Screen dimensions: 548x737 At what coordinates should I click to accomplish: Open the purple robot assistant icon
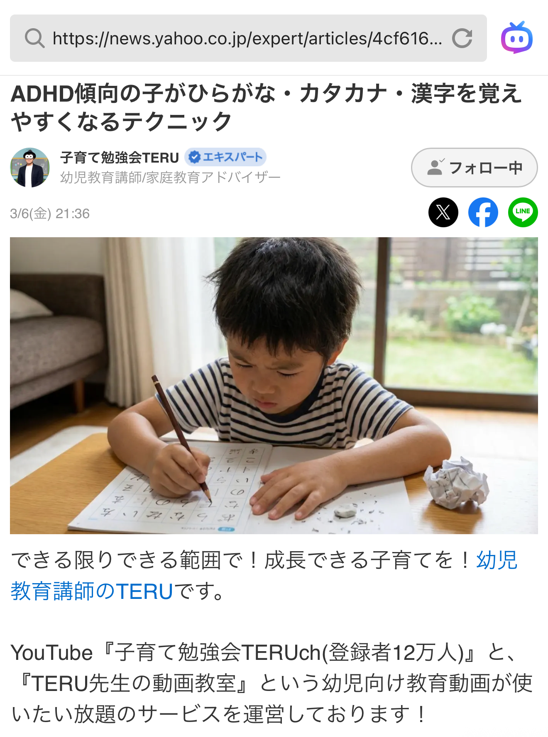(517, 38)
